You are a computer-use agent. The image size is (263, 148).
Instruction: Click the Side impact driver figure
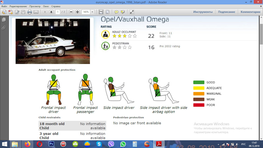pos(119,90)
